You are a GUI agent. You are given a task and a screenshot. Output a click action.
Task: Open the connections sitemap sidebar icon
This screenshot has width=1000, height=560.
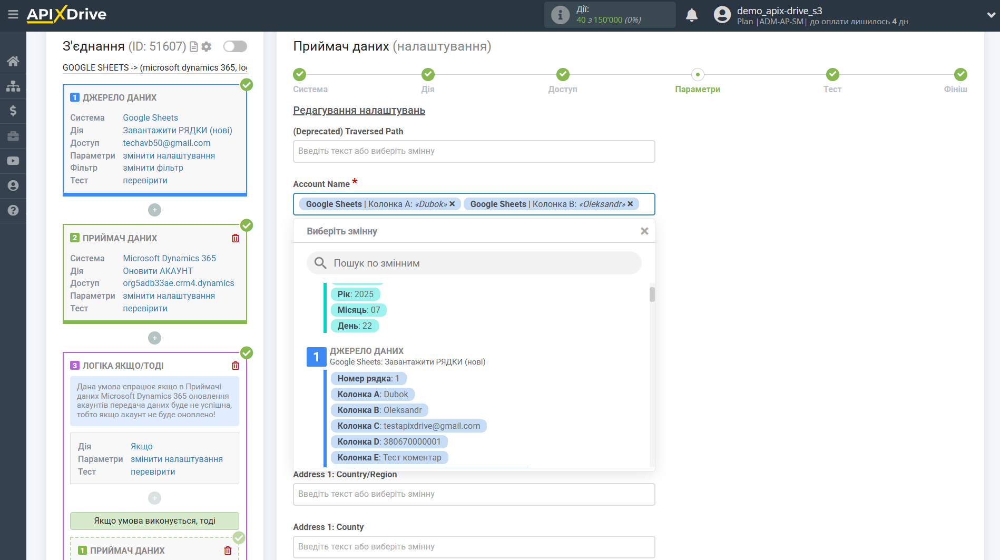(x=13, y=86)
